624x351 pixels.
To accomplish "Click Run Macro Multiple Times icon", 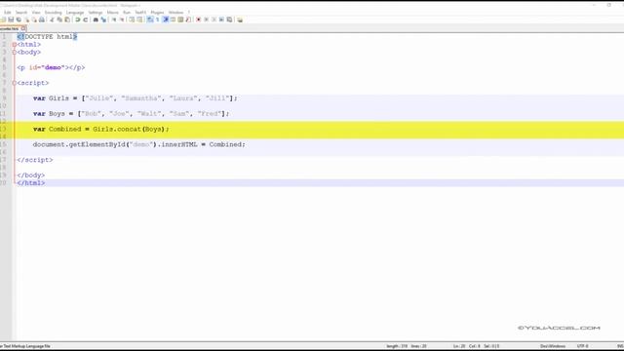I will click(221, 19).
